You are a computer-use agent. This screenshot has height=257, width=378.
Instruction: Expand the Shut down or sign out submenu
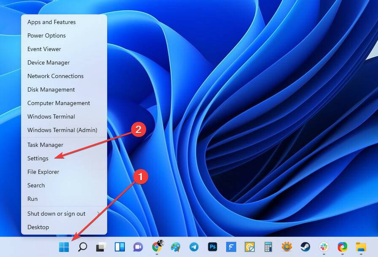point(56,214)
